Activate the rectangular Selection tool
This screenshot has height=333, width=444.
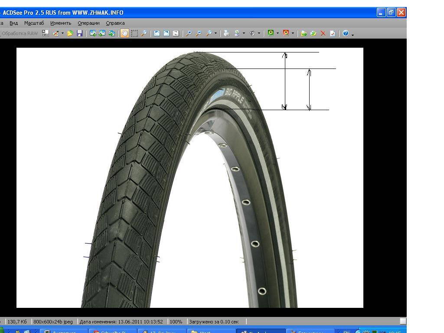point(134,33)
